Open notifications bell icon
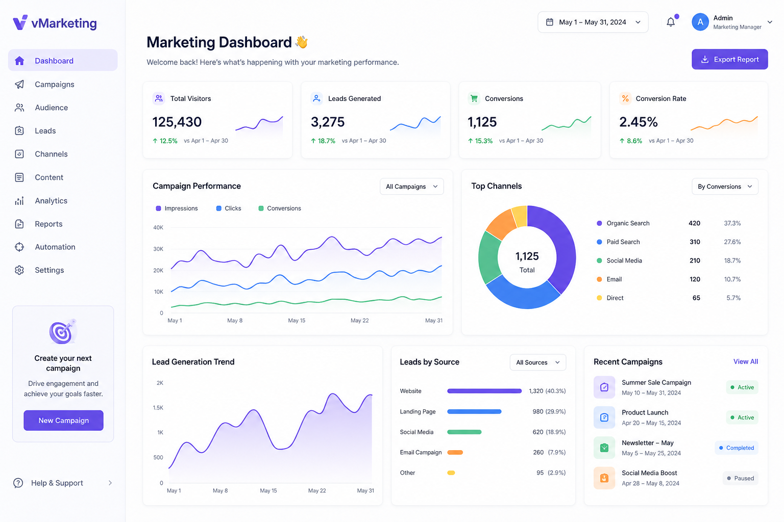This screenshot has width=784, height=522. point(671,22)
